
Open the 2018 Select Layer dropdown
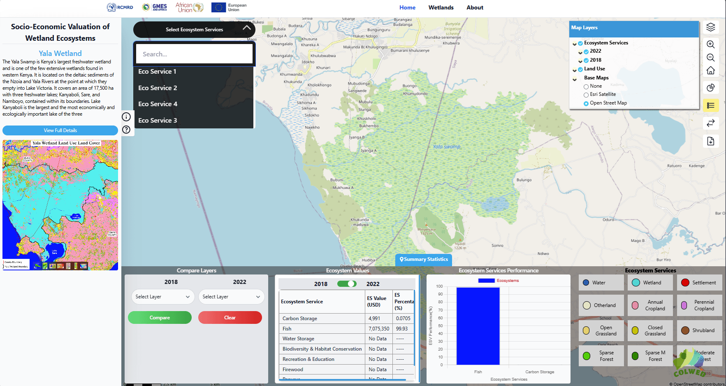163,297
